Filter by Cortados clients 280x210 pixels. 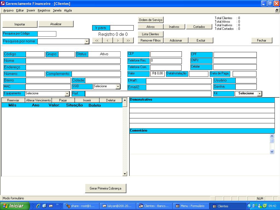[x=199, y=27]
